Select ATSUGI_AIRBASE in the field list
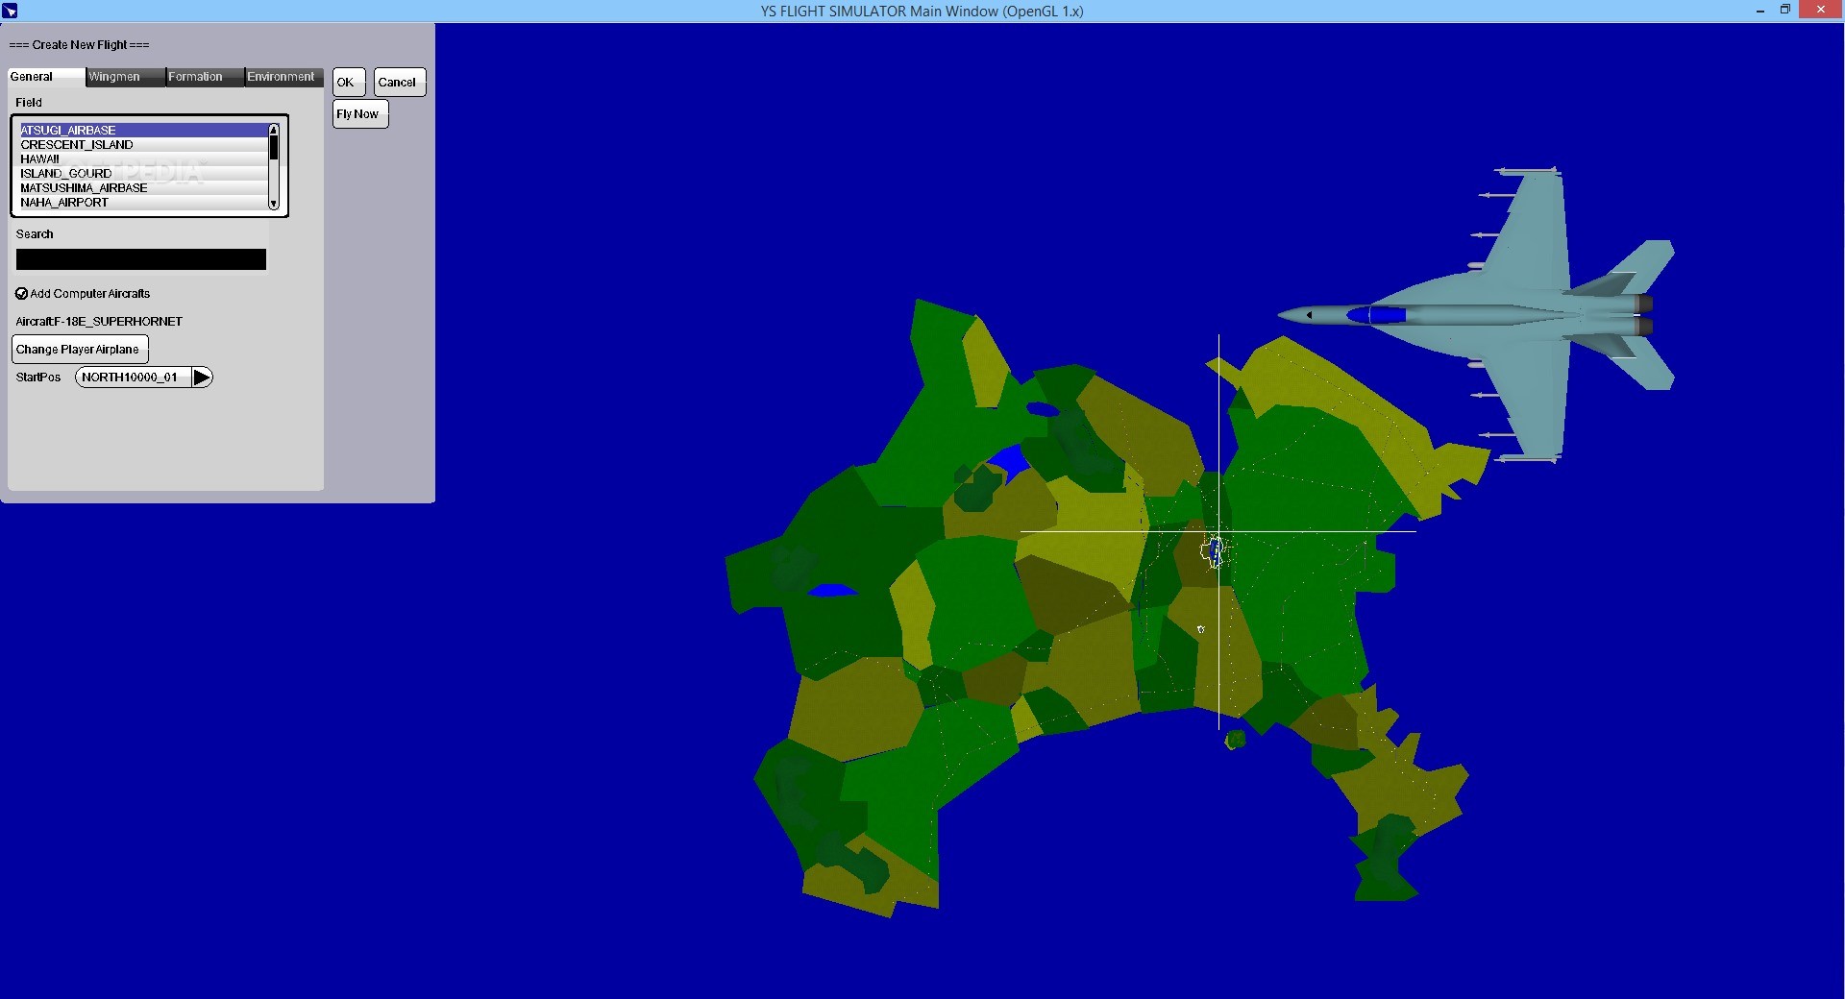The height and width of the screenshot is (999, 1845). click(143, 130)
